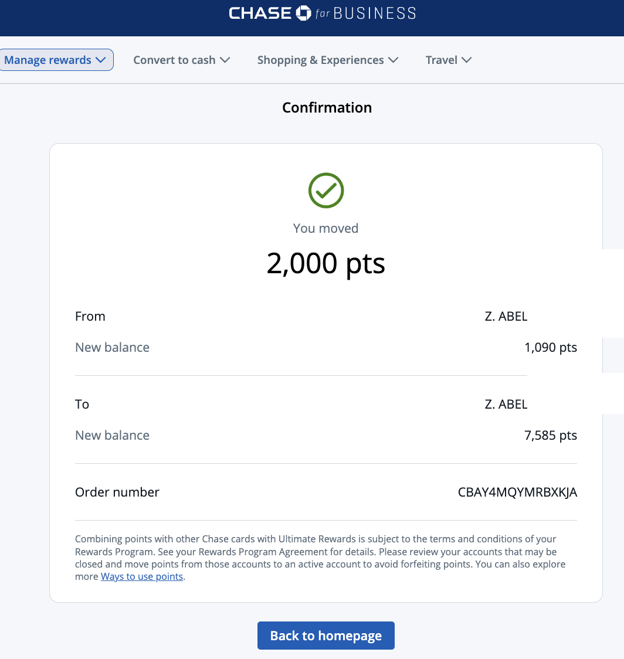Click the Z. ABEL name in From row
The height and width of the screenshot is (659, 624).
[x=506, y=317]
